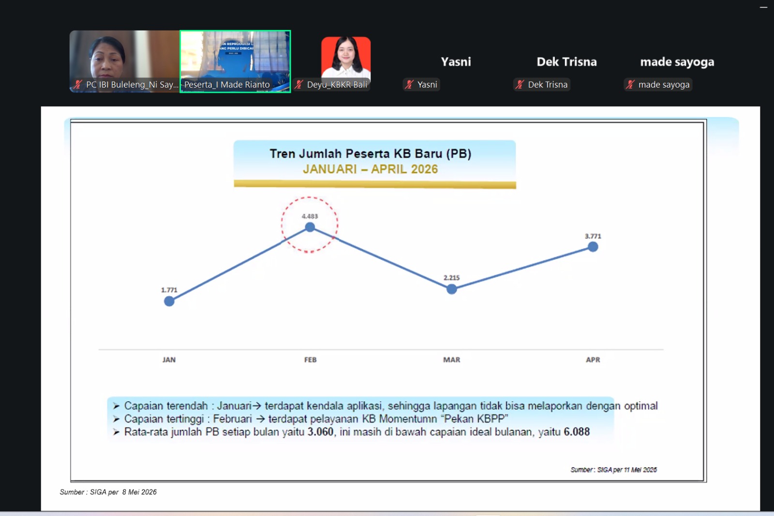Click the value '6.088' in the notes
The height and width of the screenshot is (516, 774).
click(x=577, y=432)
